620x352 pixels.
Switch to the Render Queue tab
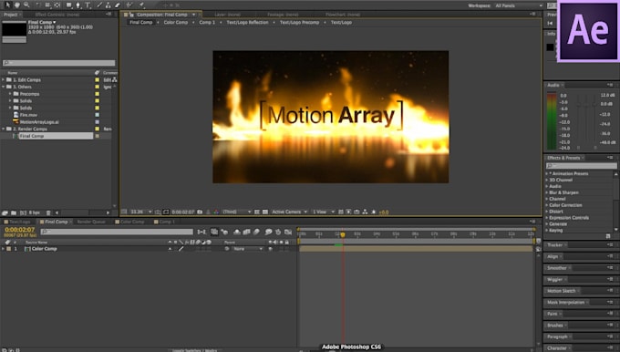(91, 222)
